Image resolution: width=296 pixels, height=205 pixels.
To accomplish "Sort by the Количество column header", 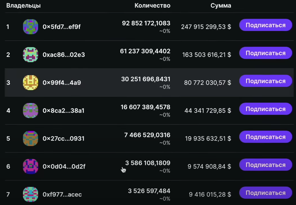I will [x=152, y=5].
